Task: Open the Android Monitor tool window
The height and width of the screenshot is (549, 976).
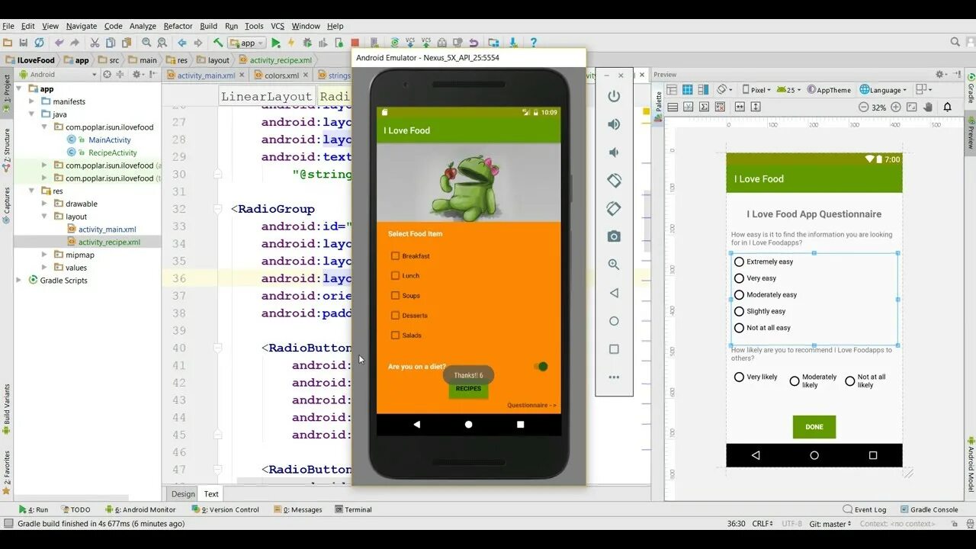Action: (140, 509)
